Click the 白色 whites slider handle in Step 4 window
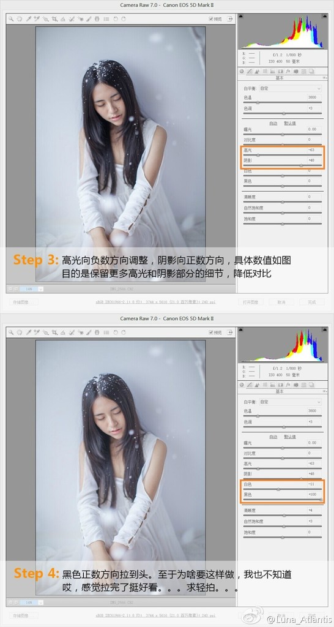 pos(278,489)
